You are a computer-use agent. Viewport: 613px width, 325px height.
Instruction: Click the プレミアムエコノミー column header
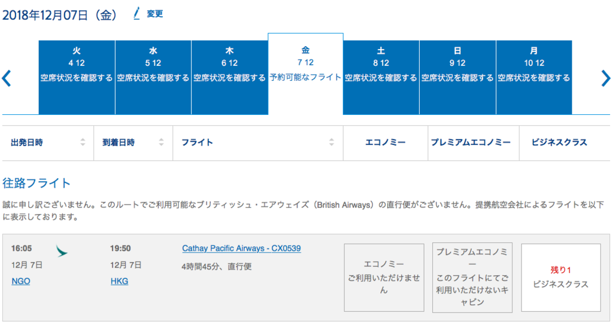(x=471, y=143)
